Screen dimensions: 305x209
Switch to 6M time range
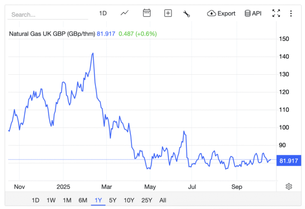(x=83, y=200)
